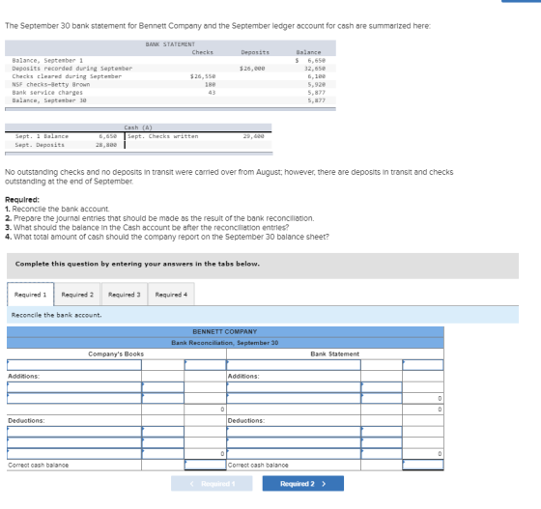Open the Required 1 tab
The width and height of the screenshot is (541, 509).
click(30, 295)
